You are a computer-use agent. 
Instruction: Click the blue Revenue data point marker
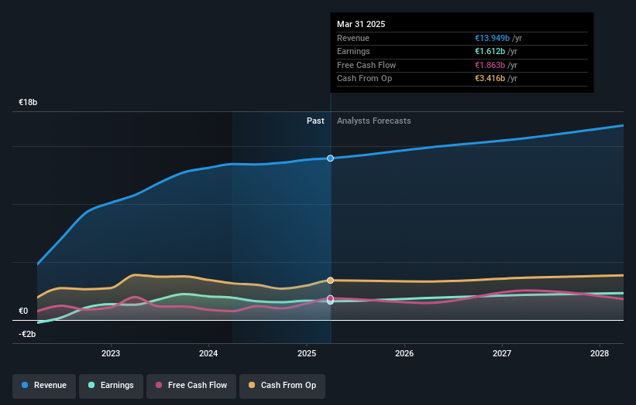point(331,158)
